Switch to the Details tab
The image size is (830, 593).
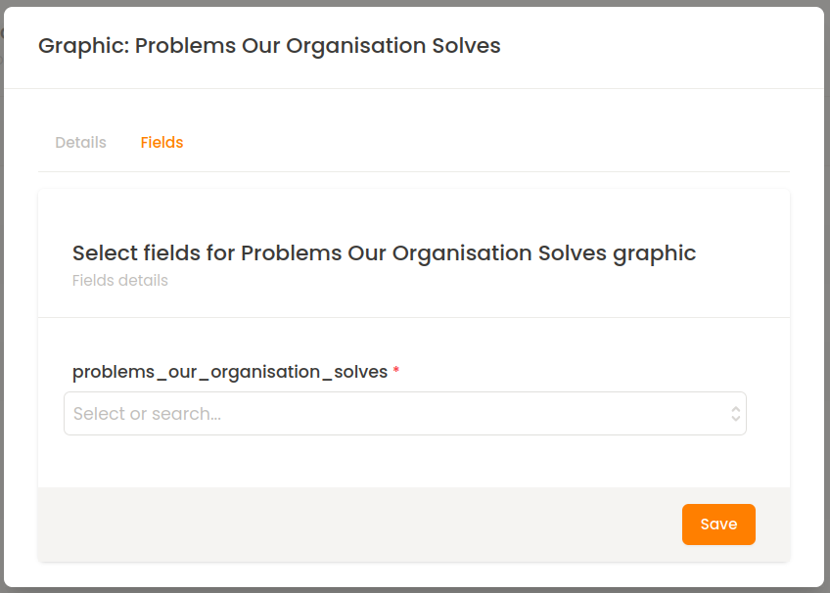tap(80, 142)
